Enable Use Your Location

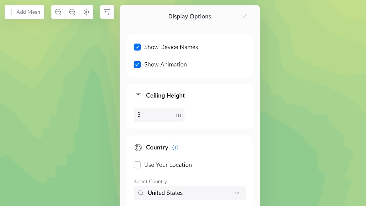[x=137, y=165]
